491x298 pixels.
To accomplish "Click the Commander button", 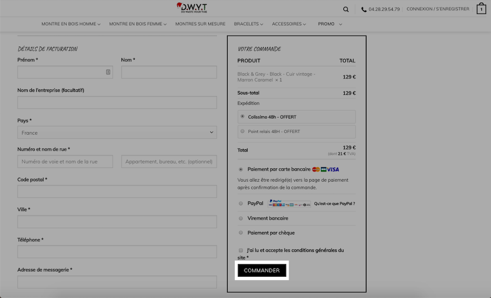I will point(262,270).
